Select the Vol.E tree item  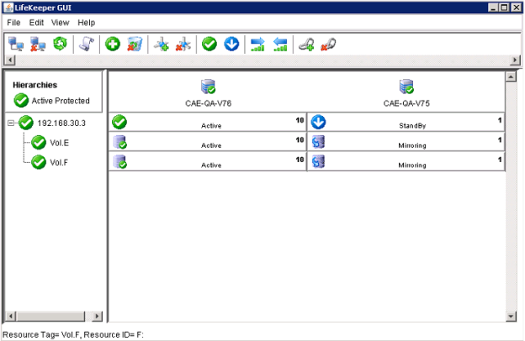[x=59, y=143]
